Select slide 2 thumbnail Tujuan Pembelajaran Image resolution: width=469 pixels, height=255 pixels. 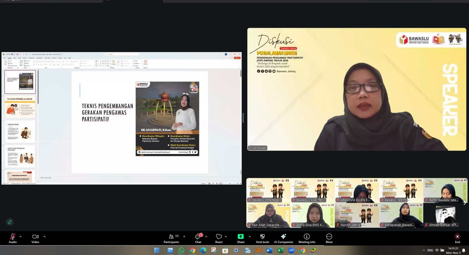click(x=20, y=106)
